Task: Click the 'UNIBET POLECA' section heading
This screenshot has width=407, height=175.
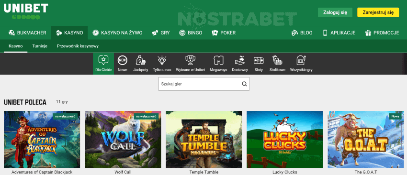Action: point(25,102)
